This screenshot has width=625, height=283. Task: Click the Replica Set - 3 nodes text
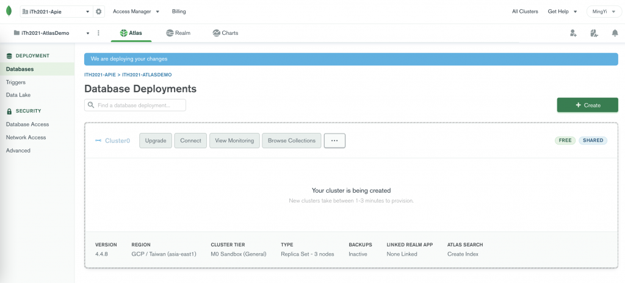(x=308, y=254)
